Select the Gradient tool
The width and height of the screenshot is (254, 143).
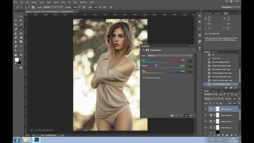click(x=21, y=38)
